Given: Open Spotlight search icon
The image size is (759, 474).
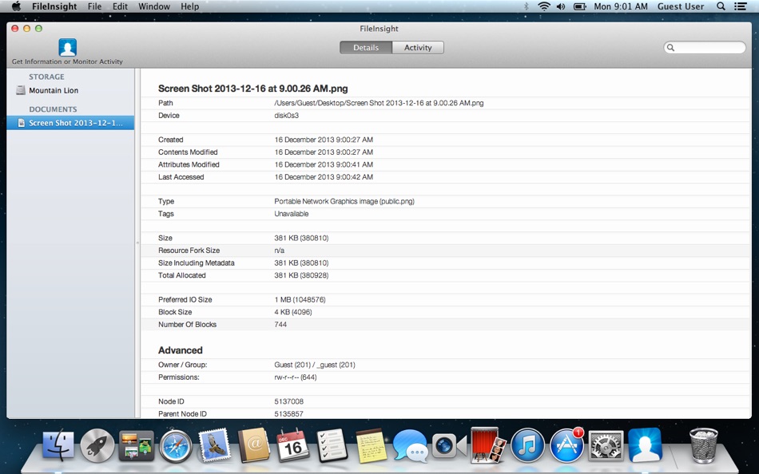Looking at the screenshot, I should [721, 6].
